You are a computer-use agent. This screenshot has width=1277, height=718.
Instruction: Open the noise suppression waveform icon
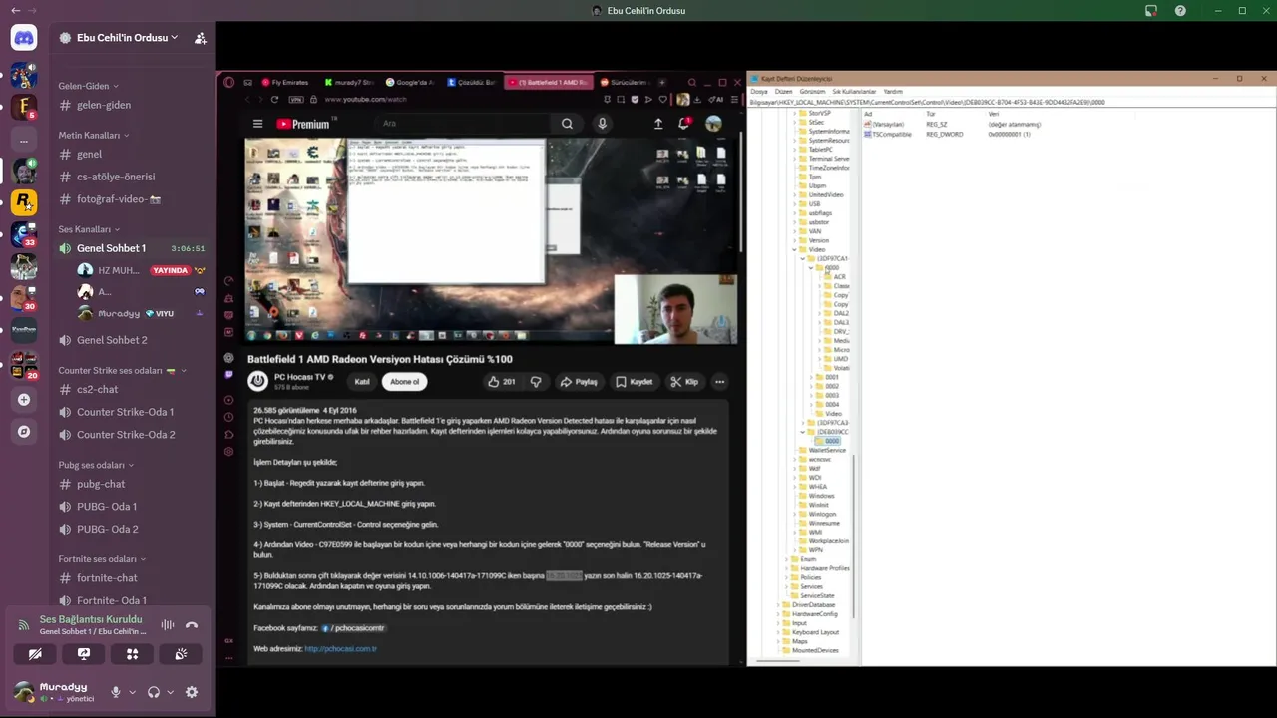[168, 625]
